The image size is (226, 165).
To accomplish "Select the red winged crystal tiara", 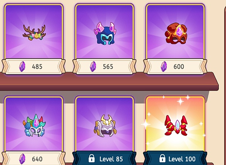I will pyautogui.click(x=176, y=126).
